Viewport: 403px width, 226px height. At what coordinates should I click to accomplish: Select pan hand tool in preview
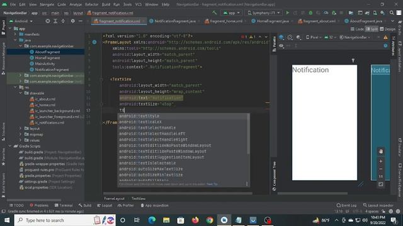380,151
